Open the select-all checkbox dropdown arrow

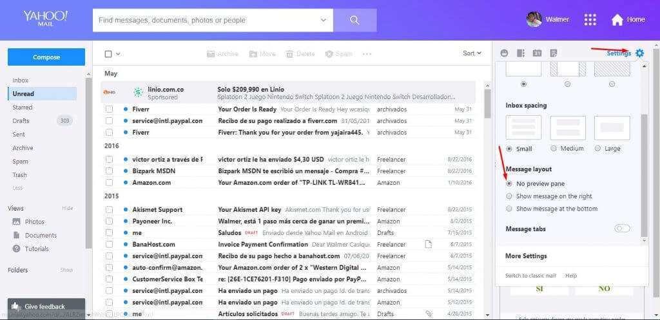tap(119, 54)
